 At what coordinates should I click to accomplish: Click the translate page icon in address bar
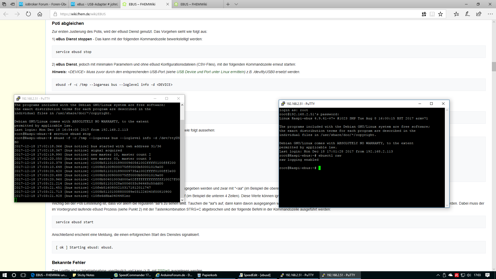(424, 14)
